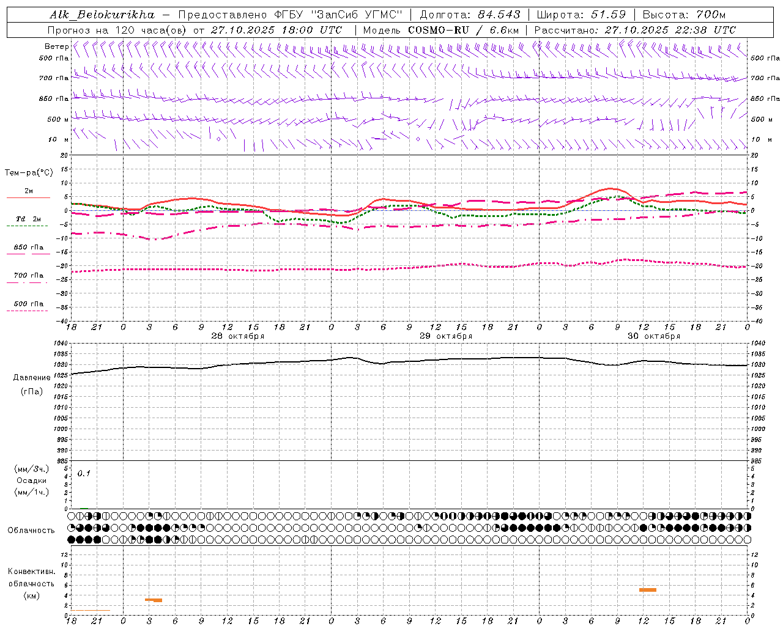Click the red solid line sample under '2м' legend

(x=28, y=197)
